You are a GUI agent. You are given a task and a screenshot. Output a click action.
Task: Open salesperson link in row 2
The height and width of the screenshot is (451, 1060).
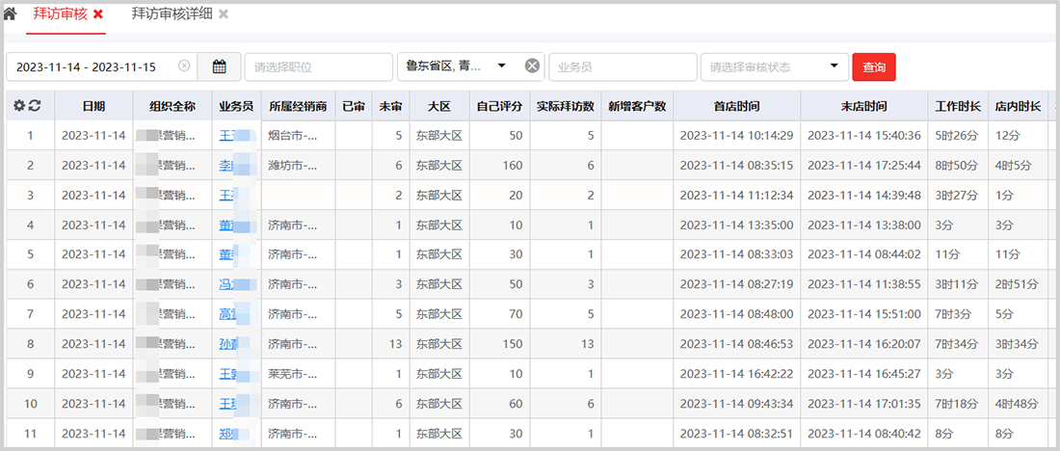(227, 166)
